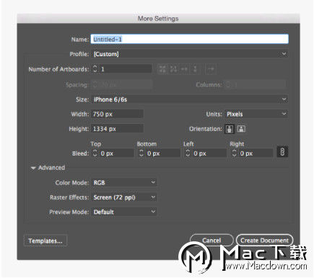This screenshot has height=278, width=314.
Task: Adjust the Left bleed stepper arrows
Action: click(x=188, y=153)
